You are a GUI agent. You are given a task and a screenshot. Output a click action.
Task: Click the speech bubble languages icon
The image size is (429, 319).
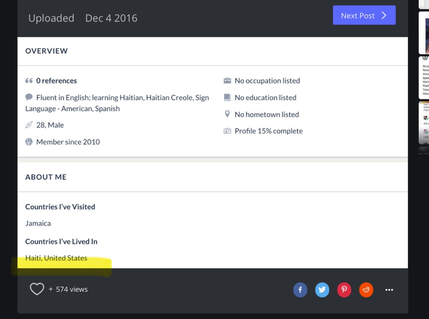point(29,97)
